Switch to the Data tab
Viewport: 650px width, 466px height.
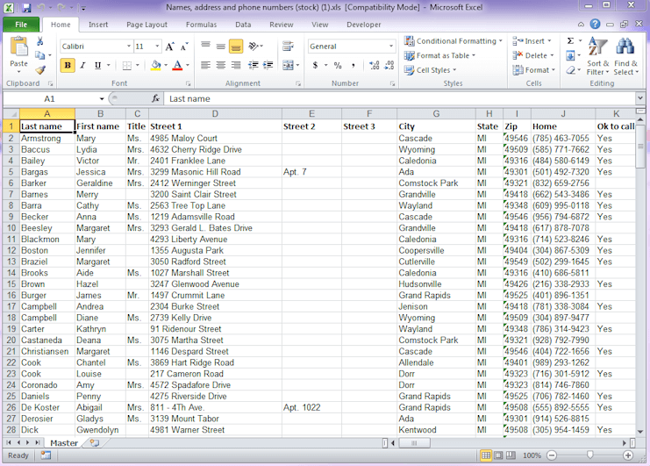243,25
